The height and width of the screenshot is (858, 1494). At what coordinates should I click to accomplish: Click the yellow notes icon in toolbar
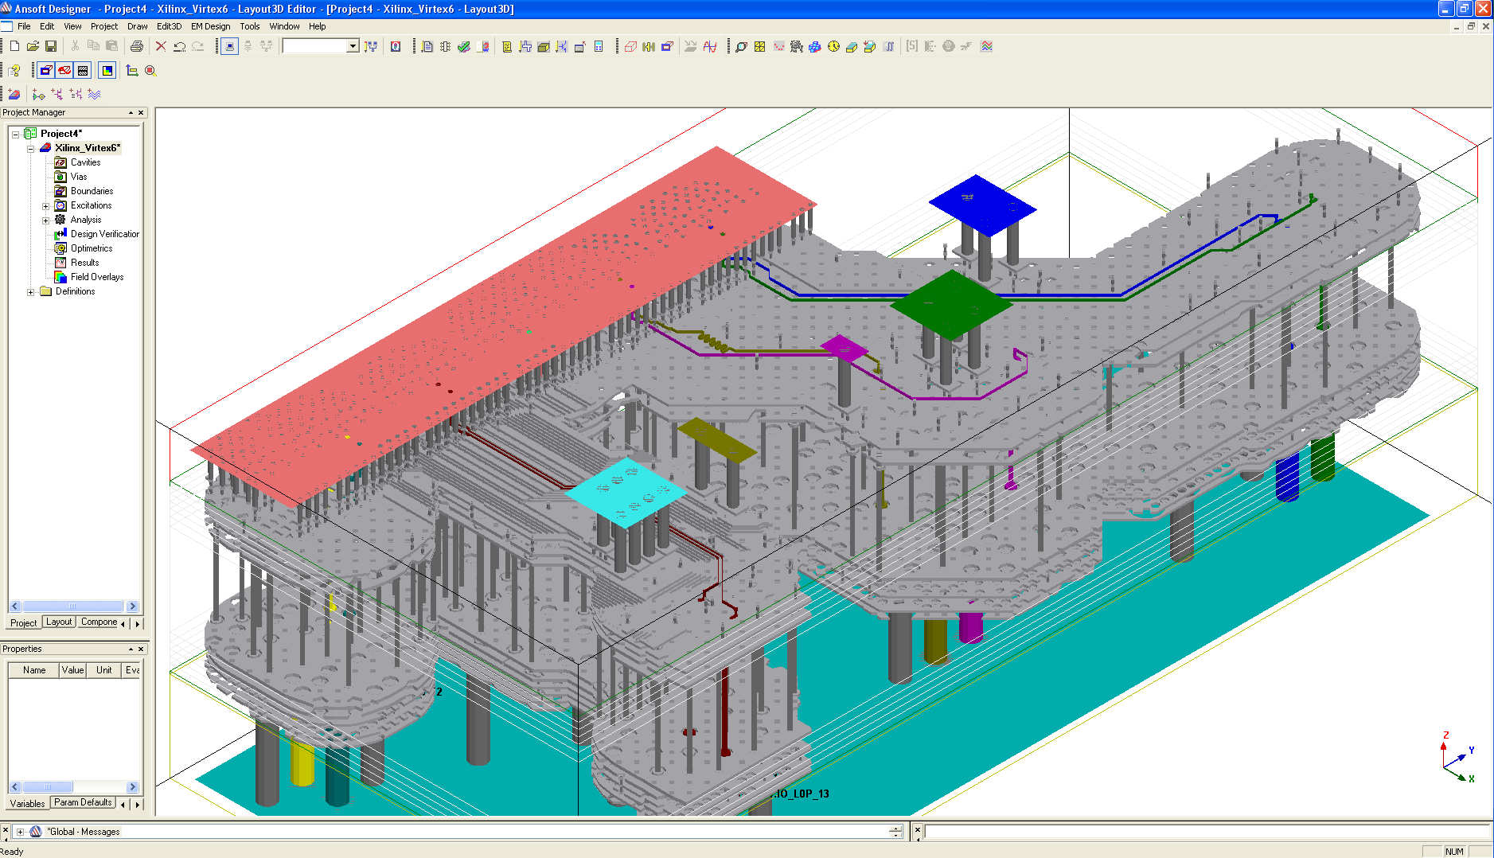[507, 46]
